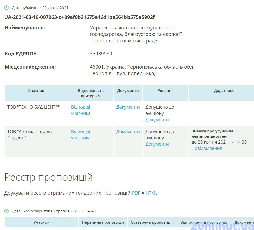Open decision documents under ТЕХНО-БУД-ЦЕНТР auction admission
254x230 pixels.
pyautogui.click(x=157, y=120)
